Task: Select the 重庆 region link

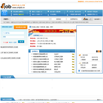Action: pyautogui.click(x=41, y=46)
